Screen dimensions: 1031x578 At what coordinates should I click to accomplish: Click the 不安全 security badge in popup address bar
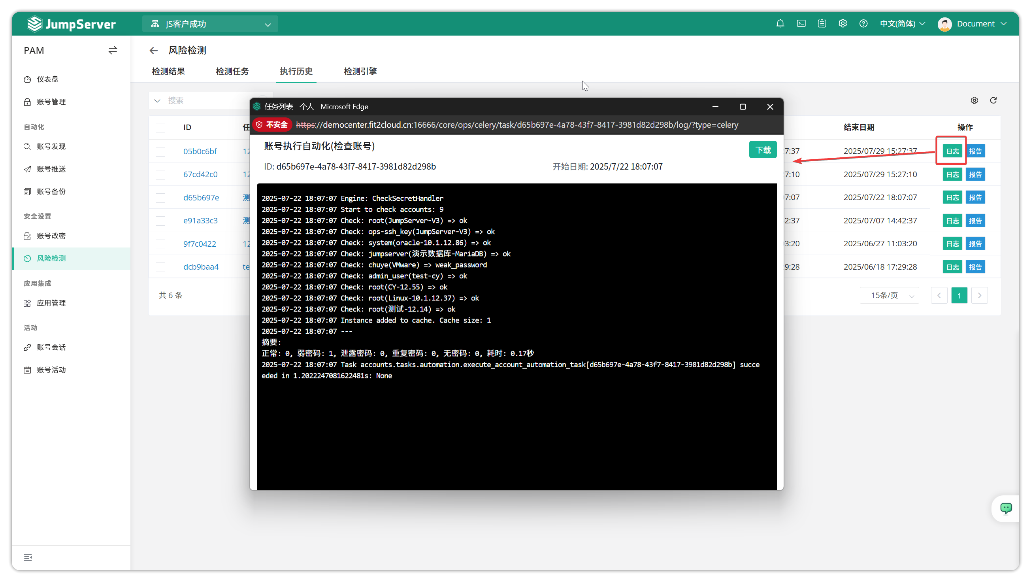[x=272, y=125]
